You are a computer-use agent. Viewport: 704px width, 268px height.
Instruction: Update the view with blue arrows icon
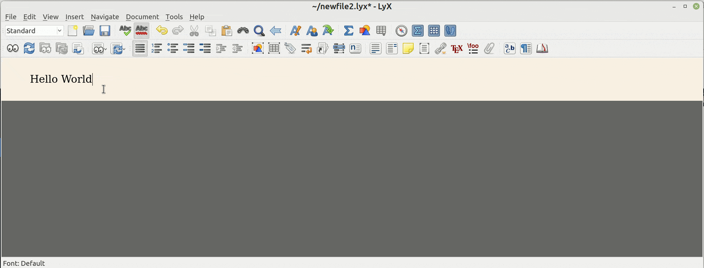click(29, 48)
